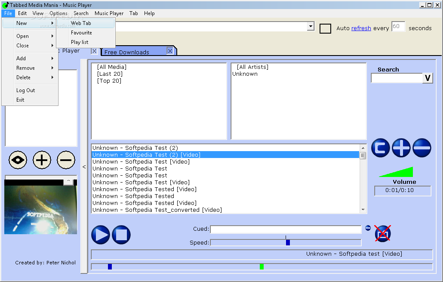Close the Free Downloads tab
This screenshot has width=443, height=282.
point(170,51)
